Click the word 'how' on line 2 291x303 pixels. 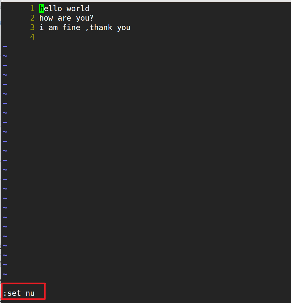[x=46, y=18]
